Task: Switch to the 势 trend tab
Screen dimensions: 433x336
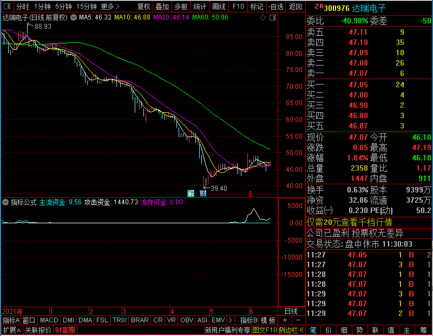Action: coord(359,330)
